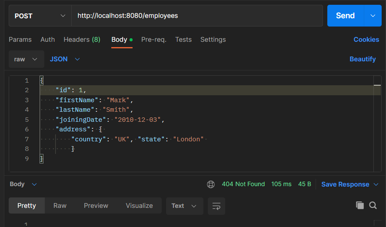Switch to the Auth tab

pos(47,40)
